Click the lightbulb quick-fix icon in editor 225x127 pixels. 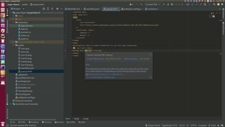pos(74,48)
